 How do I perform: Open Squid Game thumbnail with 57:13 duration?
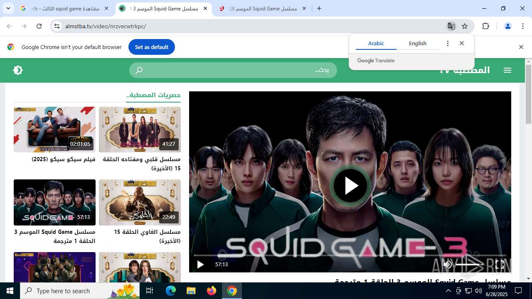click(54, 202)
